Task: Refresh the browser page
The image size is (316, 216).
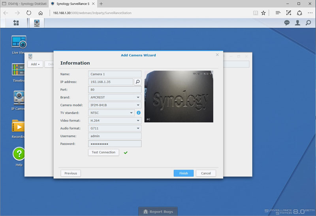Action: (29, 13)
